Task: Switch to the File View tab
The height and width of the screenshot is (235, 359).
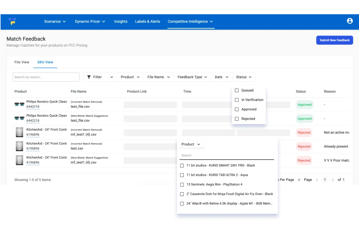Action: pos(22,62)
